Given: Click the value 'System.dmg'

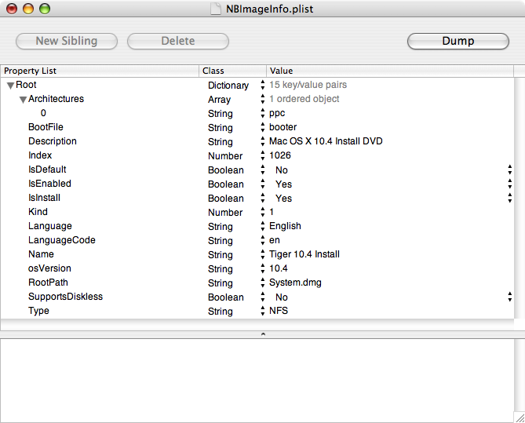Looking at the screenshot, I should (x=295, y=283).
